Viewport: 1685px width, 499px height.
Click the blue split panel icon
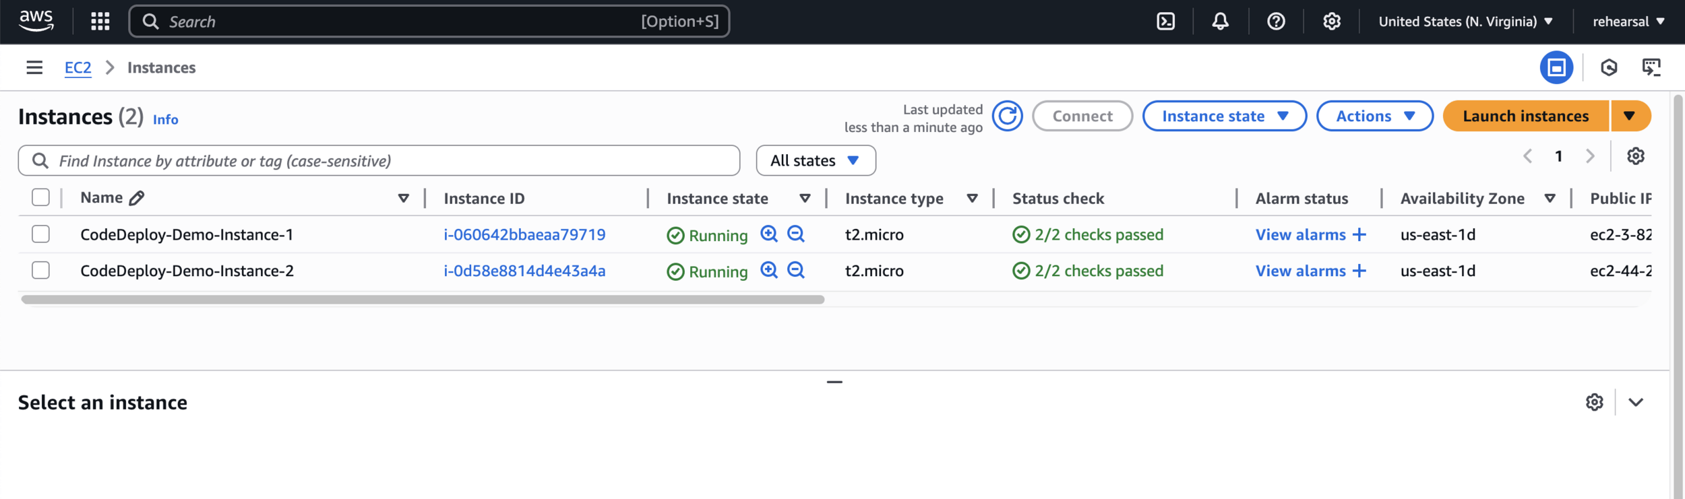pyautogui.click(x=1556, y=67)
